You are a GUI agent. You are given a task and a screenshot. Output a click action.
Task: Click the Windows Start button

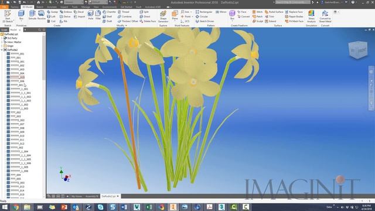tap(5, 207)
